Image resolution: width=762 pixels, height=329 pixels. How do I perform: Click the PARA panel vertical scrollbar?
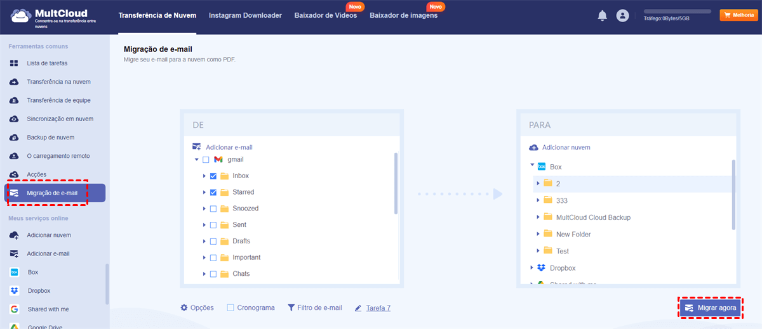coord(734,195)
